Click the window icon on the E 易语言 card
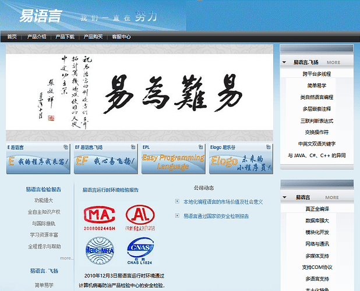 click(x=66, y=147)
